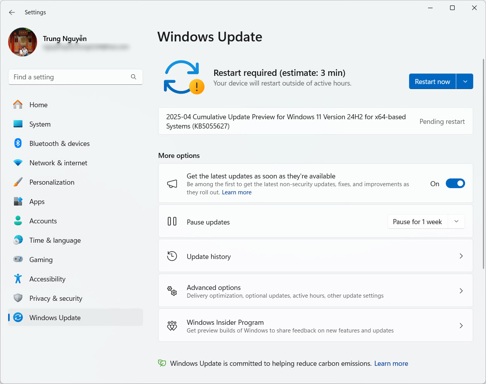Click the Advanced options gears icon
Image resolution: width=486 pixels, height=384 pixels.
click(x=172, y=291)
